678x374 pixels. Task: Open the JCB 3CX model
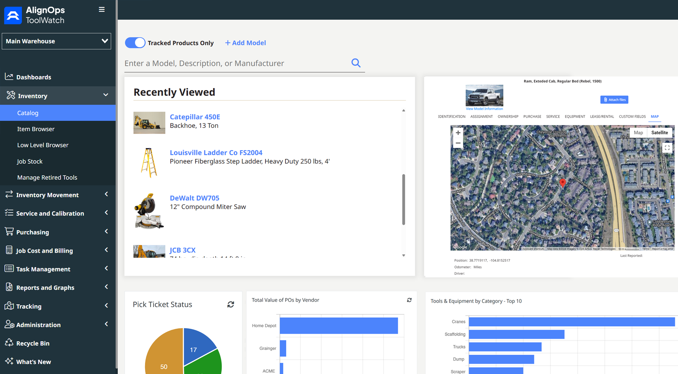(183, 250)
